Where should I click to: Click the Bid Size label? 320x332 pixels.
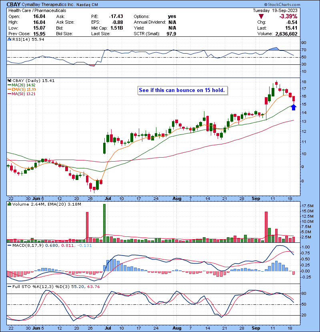(64, 34)
